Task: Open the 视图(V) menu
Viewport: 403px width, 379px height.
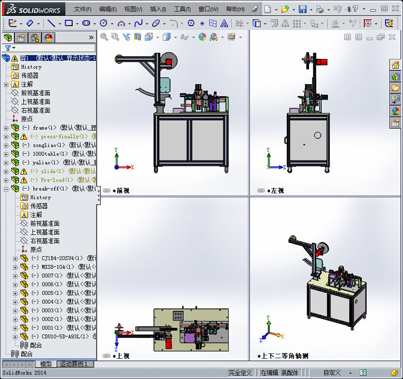Action: click(x=133, y=9)
